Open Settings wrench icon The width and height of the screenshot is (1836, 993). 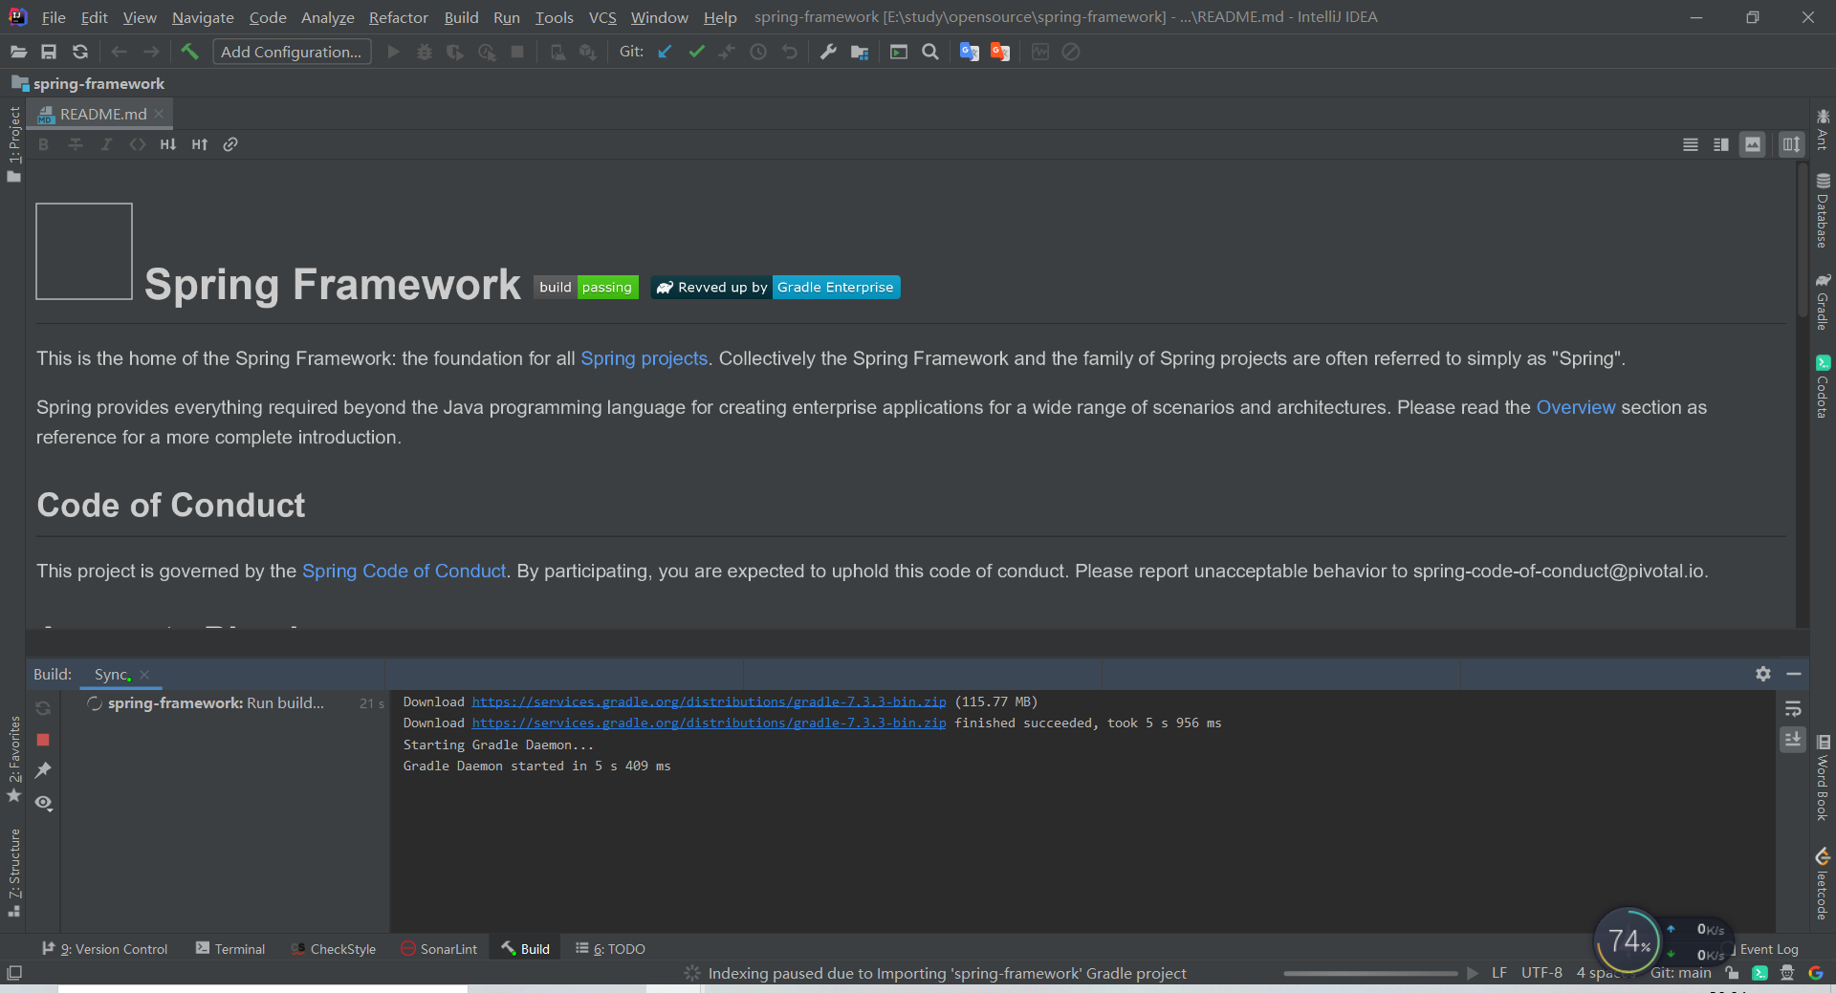tap(828, 52)
